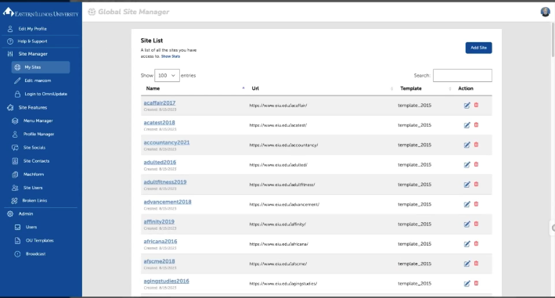This screenshot has height=298, width=555.
Task: Open the africana2016 site link
Action: (x=160, y=242)
